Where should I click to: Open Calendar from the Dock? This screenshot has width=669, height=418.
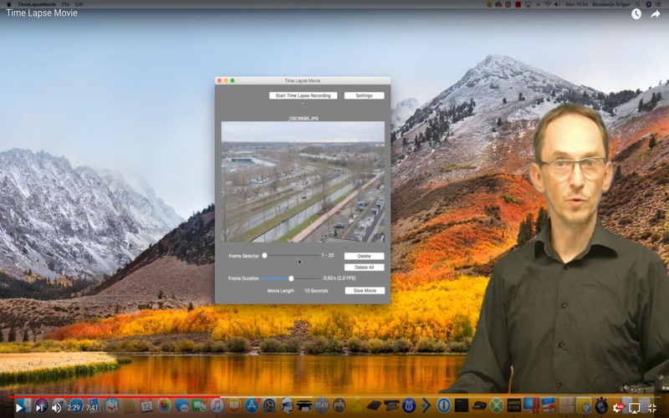tap(146, 405)
